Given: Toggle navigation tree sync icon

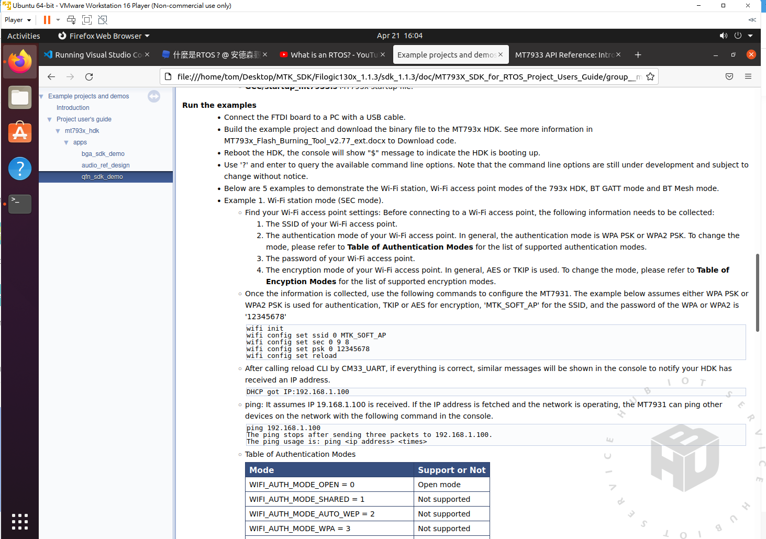Looking at the screenshot, I should tap(154, 96).
